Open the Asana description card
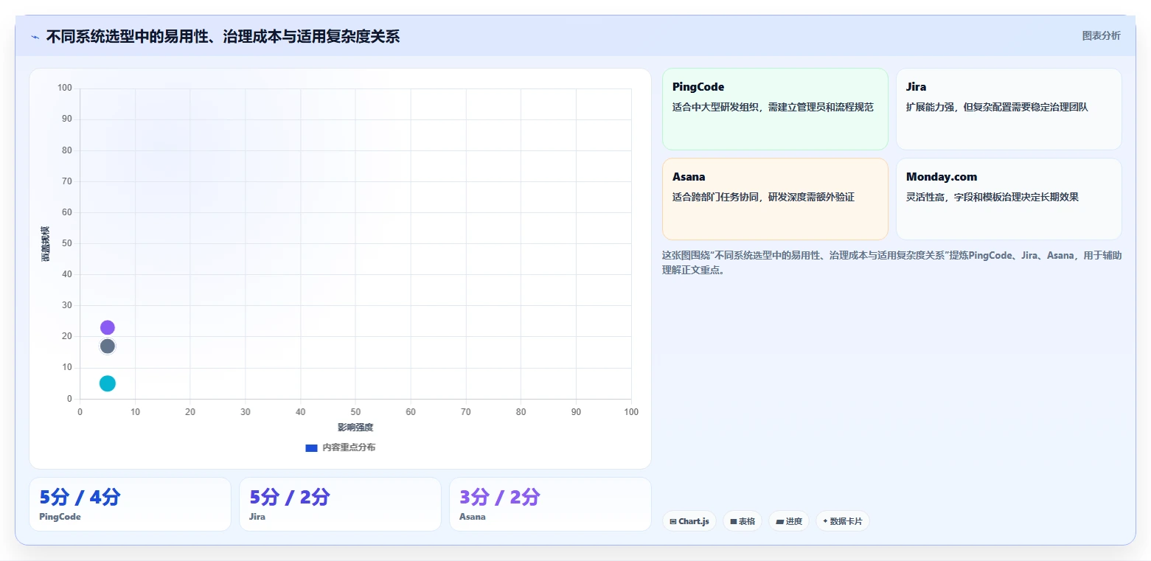The width and height of the screenshot is (1151, 561). tap(775, 199)
